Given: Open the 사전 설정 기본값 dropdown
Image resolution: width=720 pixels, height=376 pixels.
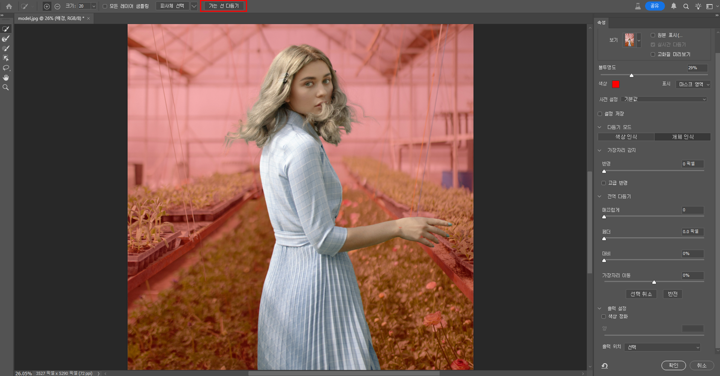Looking at the screenshot, I should [x=664, y=99].
